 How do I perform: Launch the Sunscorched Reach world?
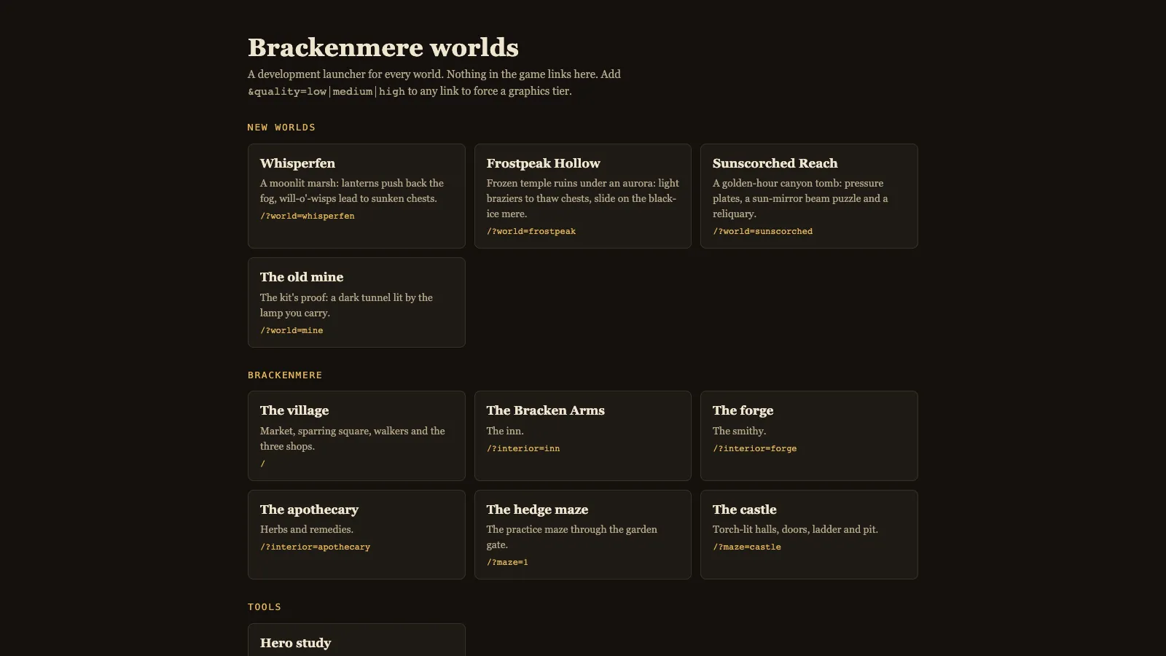pos(809,196)
